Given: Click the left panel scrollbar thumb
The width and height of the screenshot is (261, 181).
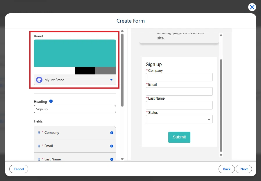Looking at the screenshot, I should click(122, 70).
